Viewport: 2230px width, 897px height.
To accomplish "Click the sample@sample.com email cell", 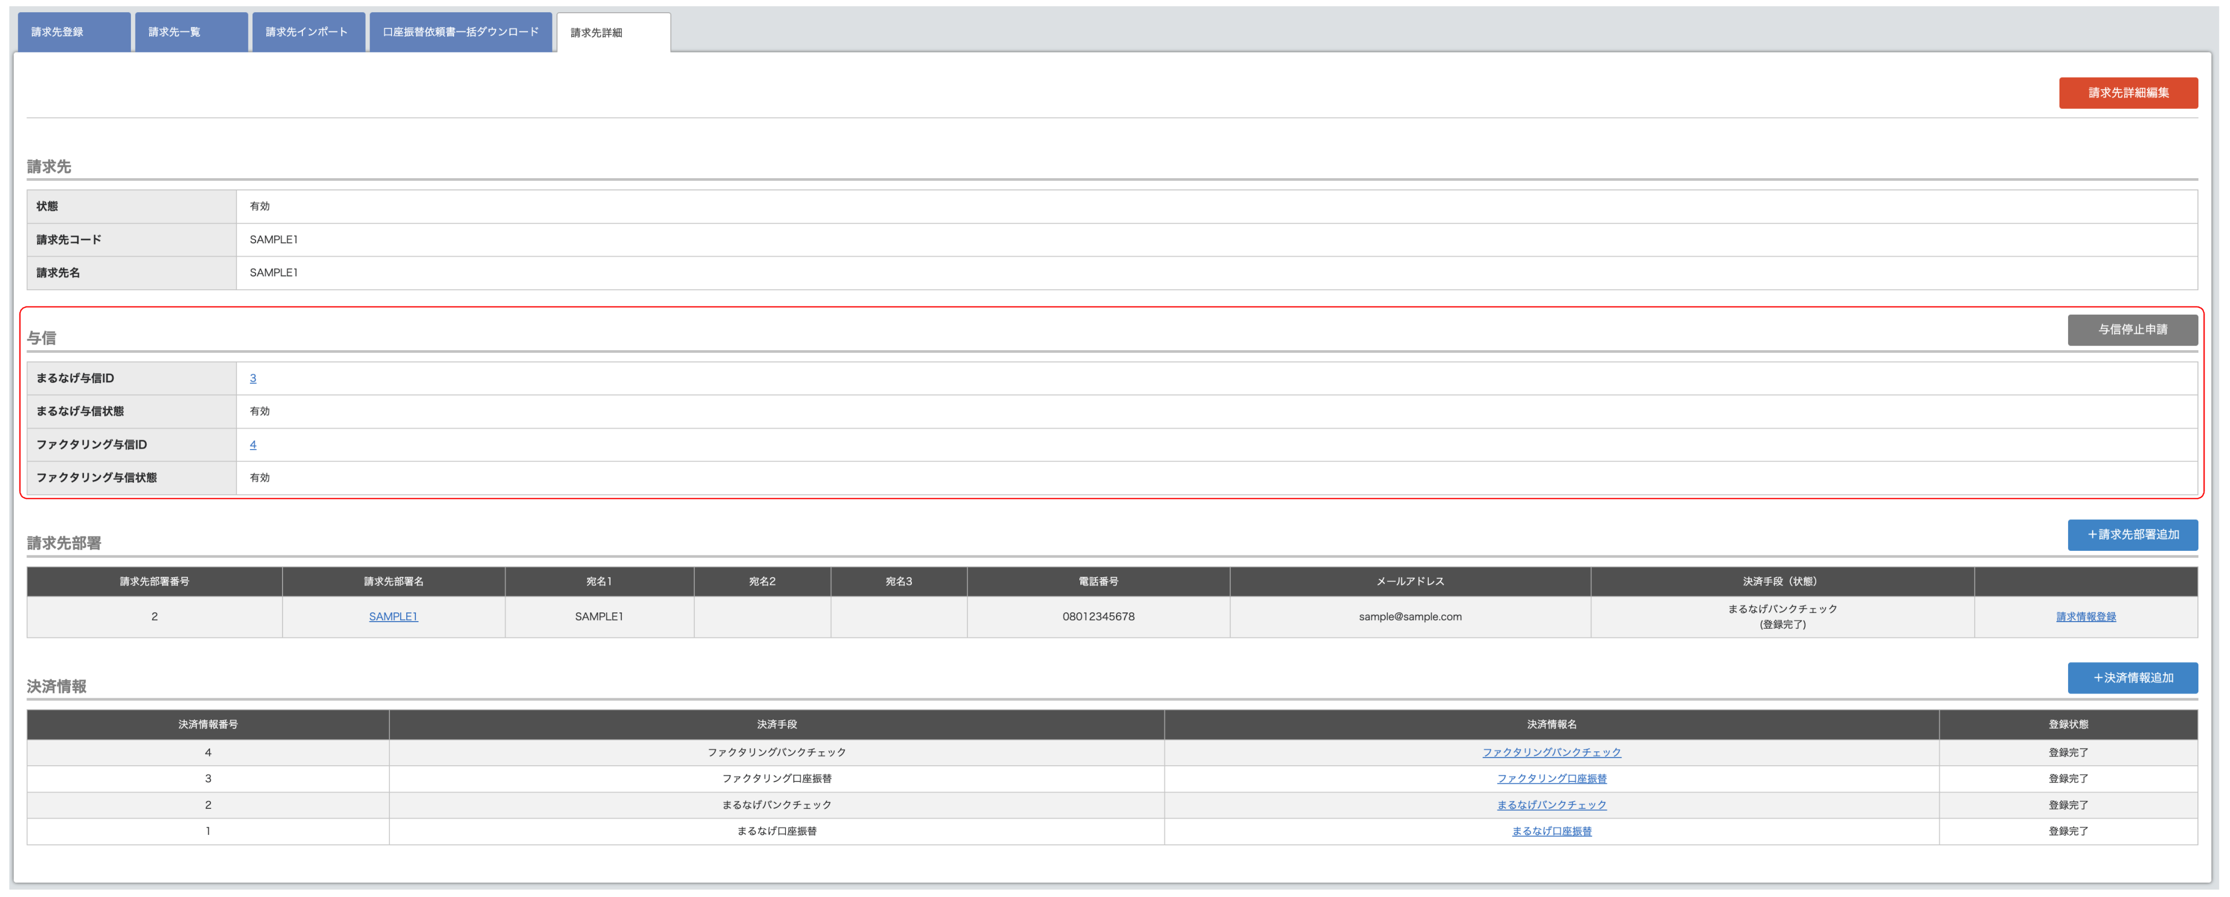I will point(1409,616).
